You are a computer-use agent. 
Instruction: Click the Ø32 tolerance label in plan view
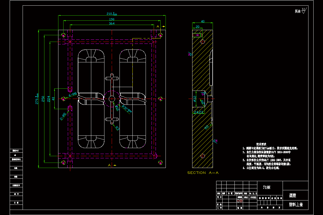127,109
